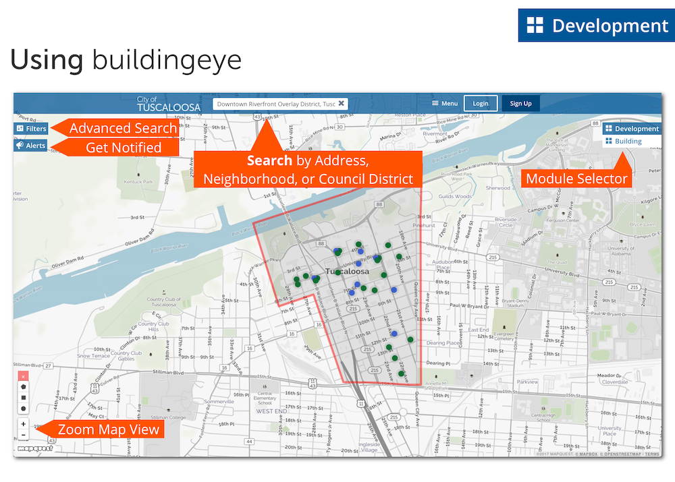Click the Ferguson Center map label
The height and width of the screenshot is (482, 675).
pos(563,220)
